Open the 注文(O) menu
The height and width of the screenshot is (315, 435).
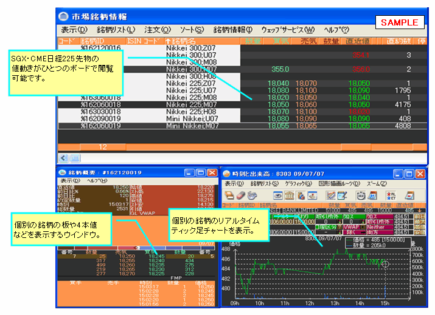click(x=158, y=30)
